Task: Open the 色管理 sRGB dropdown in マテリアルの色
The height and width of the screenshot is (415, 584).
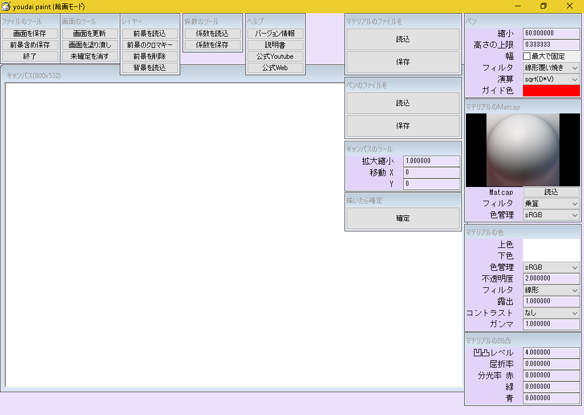Action: (550, 267)
